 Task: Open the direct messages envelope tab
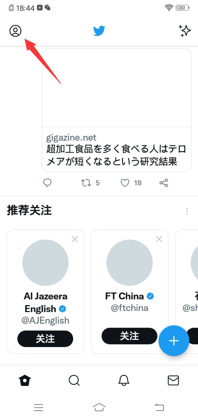coord(173,380)
